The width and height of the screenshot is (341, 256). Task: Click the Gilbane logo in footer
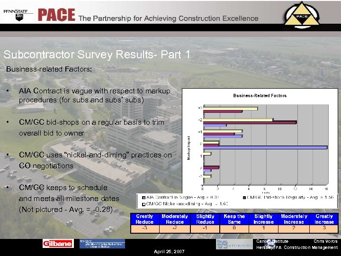click(58, 243)
